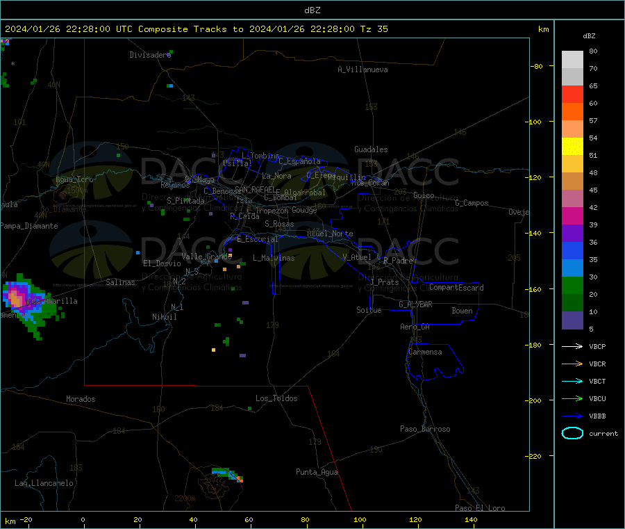Click the Paso_Barroso map label

[425, 429]
